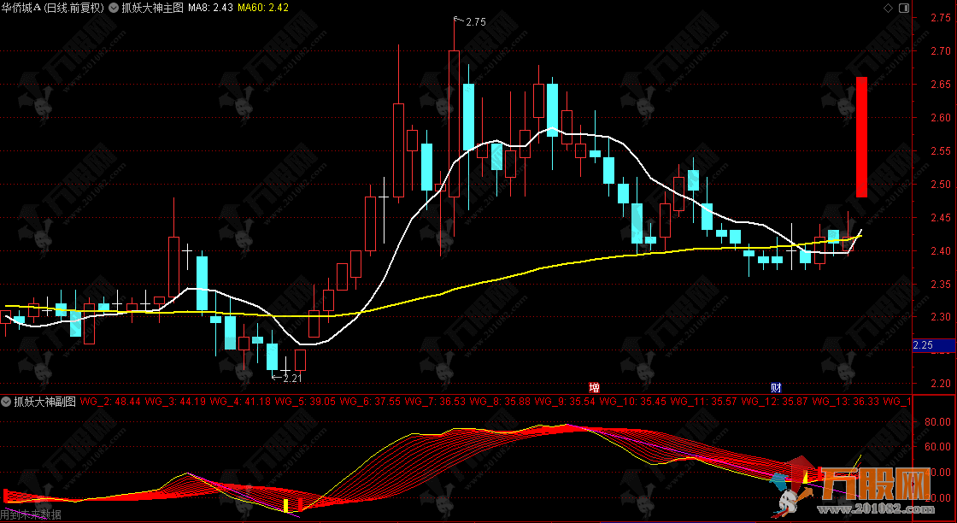Select the MA8 moving average label

click(210, 8)
